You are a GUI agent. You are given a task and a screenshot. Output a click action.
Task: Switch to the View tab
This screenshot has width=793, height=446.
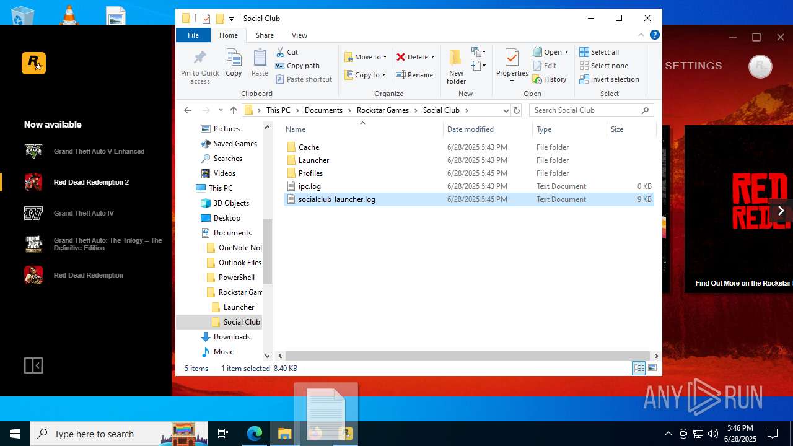299,35
